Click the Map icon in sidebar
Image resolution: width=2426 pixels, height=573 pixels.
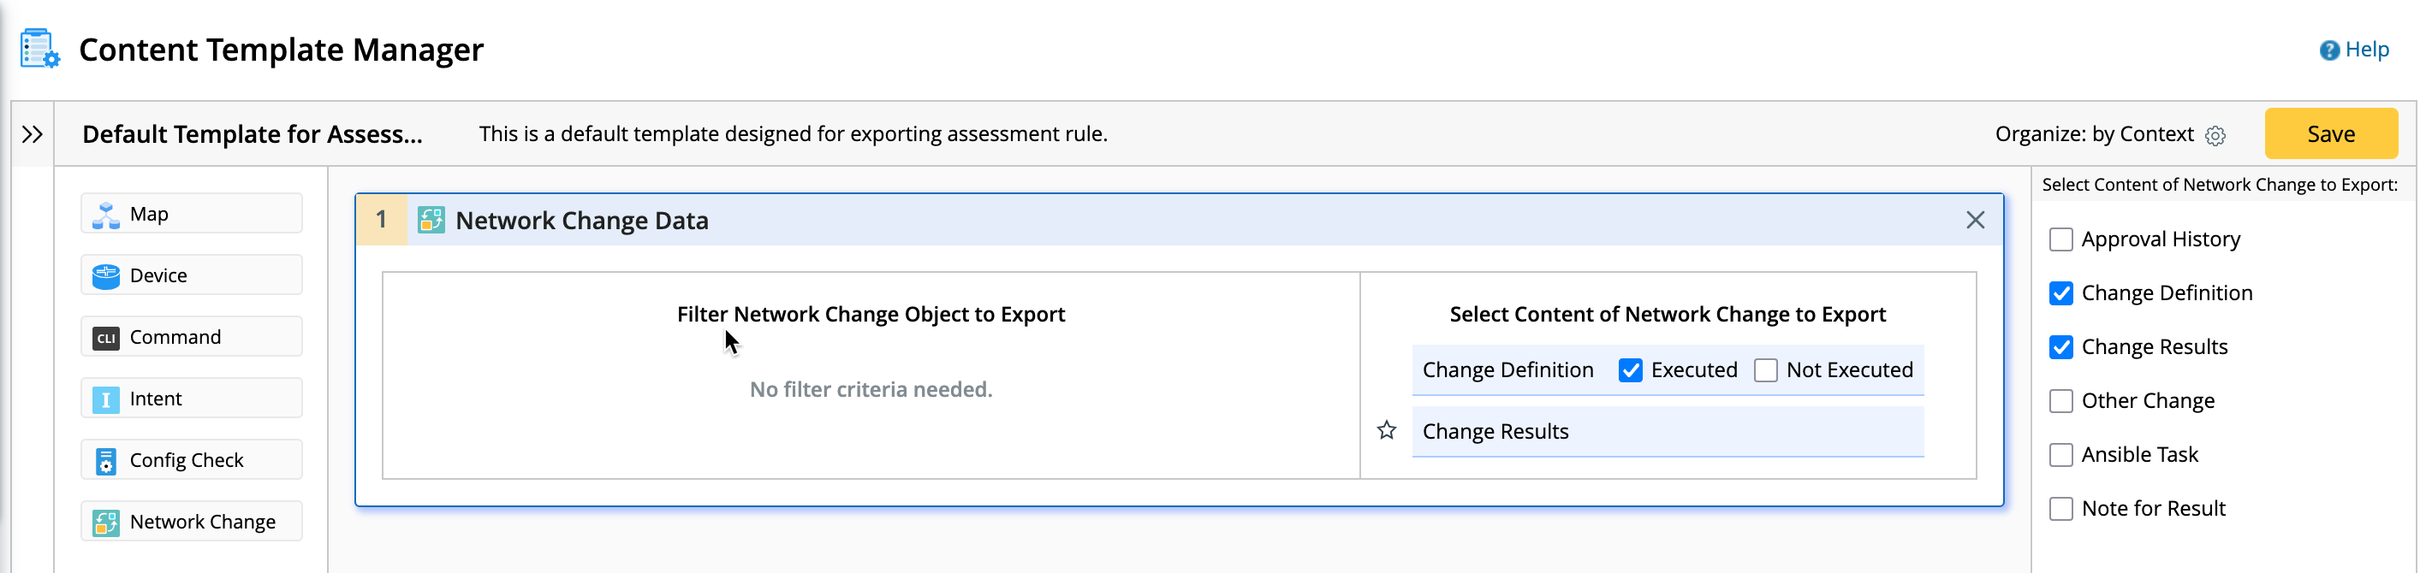106,216
